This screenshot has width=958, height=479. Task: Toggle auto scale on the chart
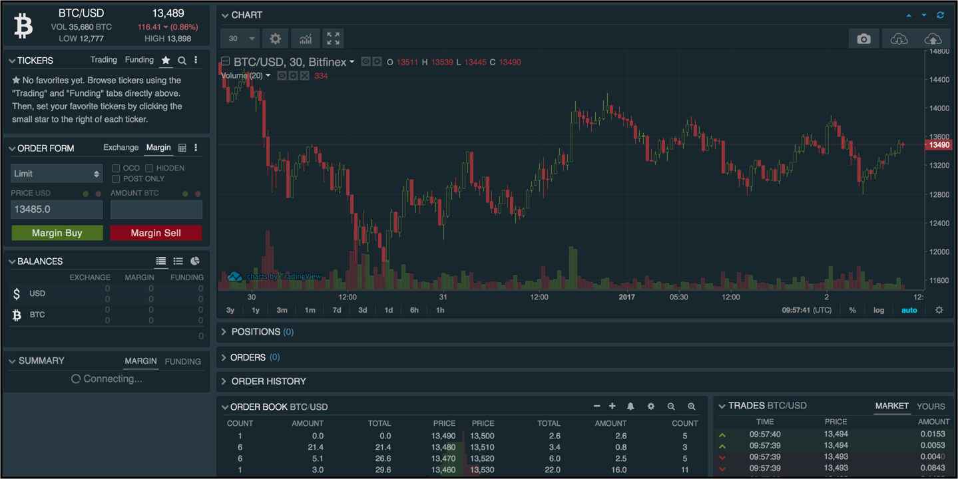[x=909, y=310]
